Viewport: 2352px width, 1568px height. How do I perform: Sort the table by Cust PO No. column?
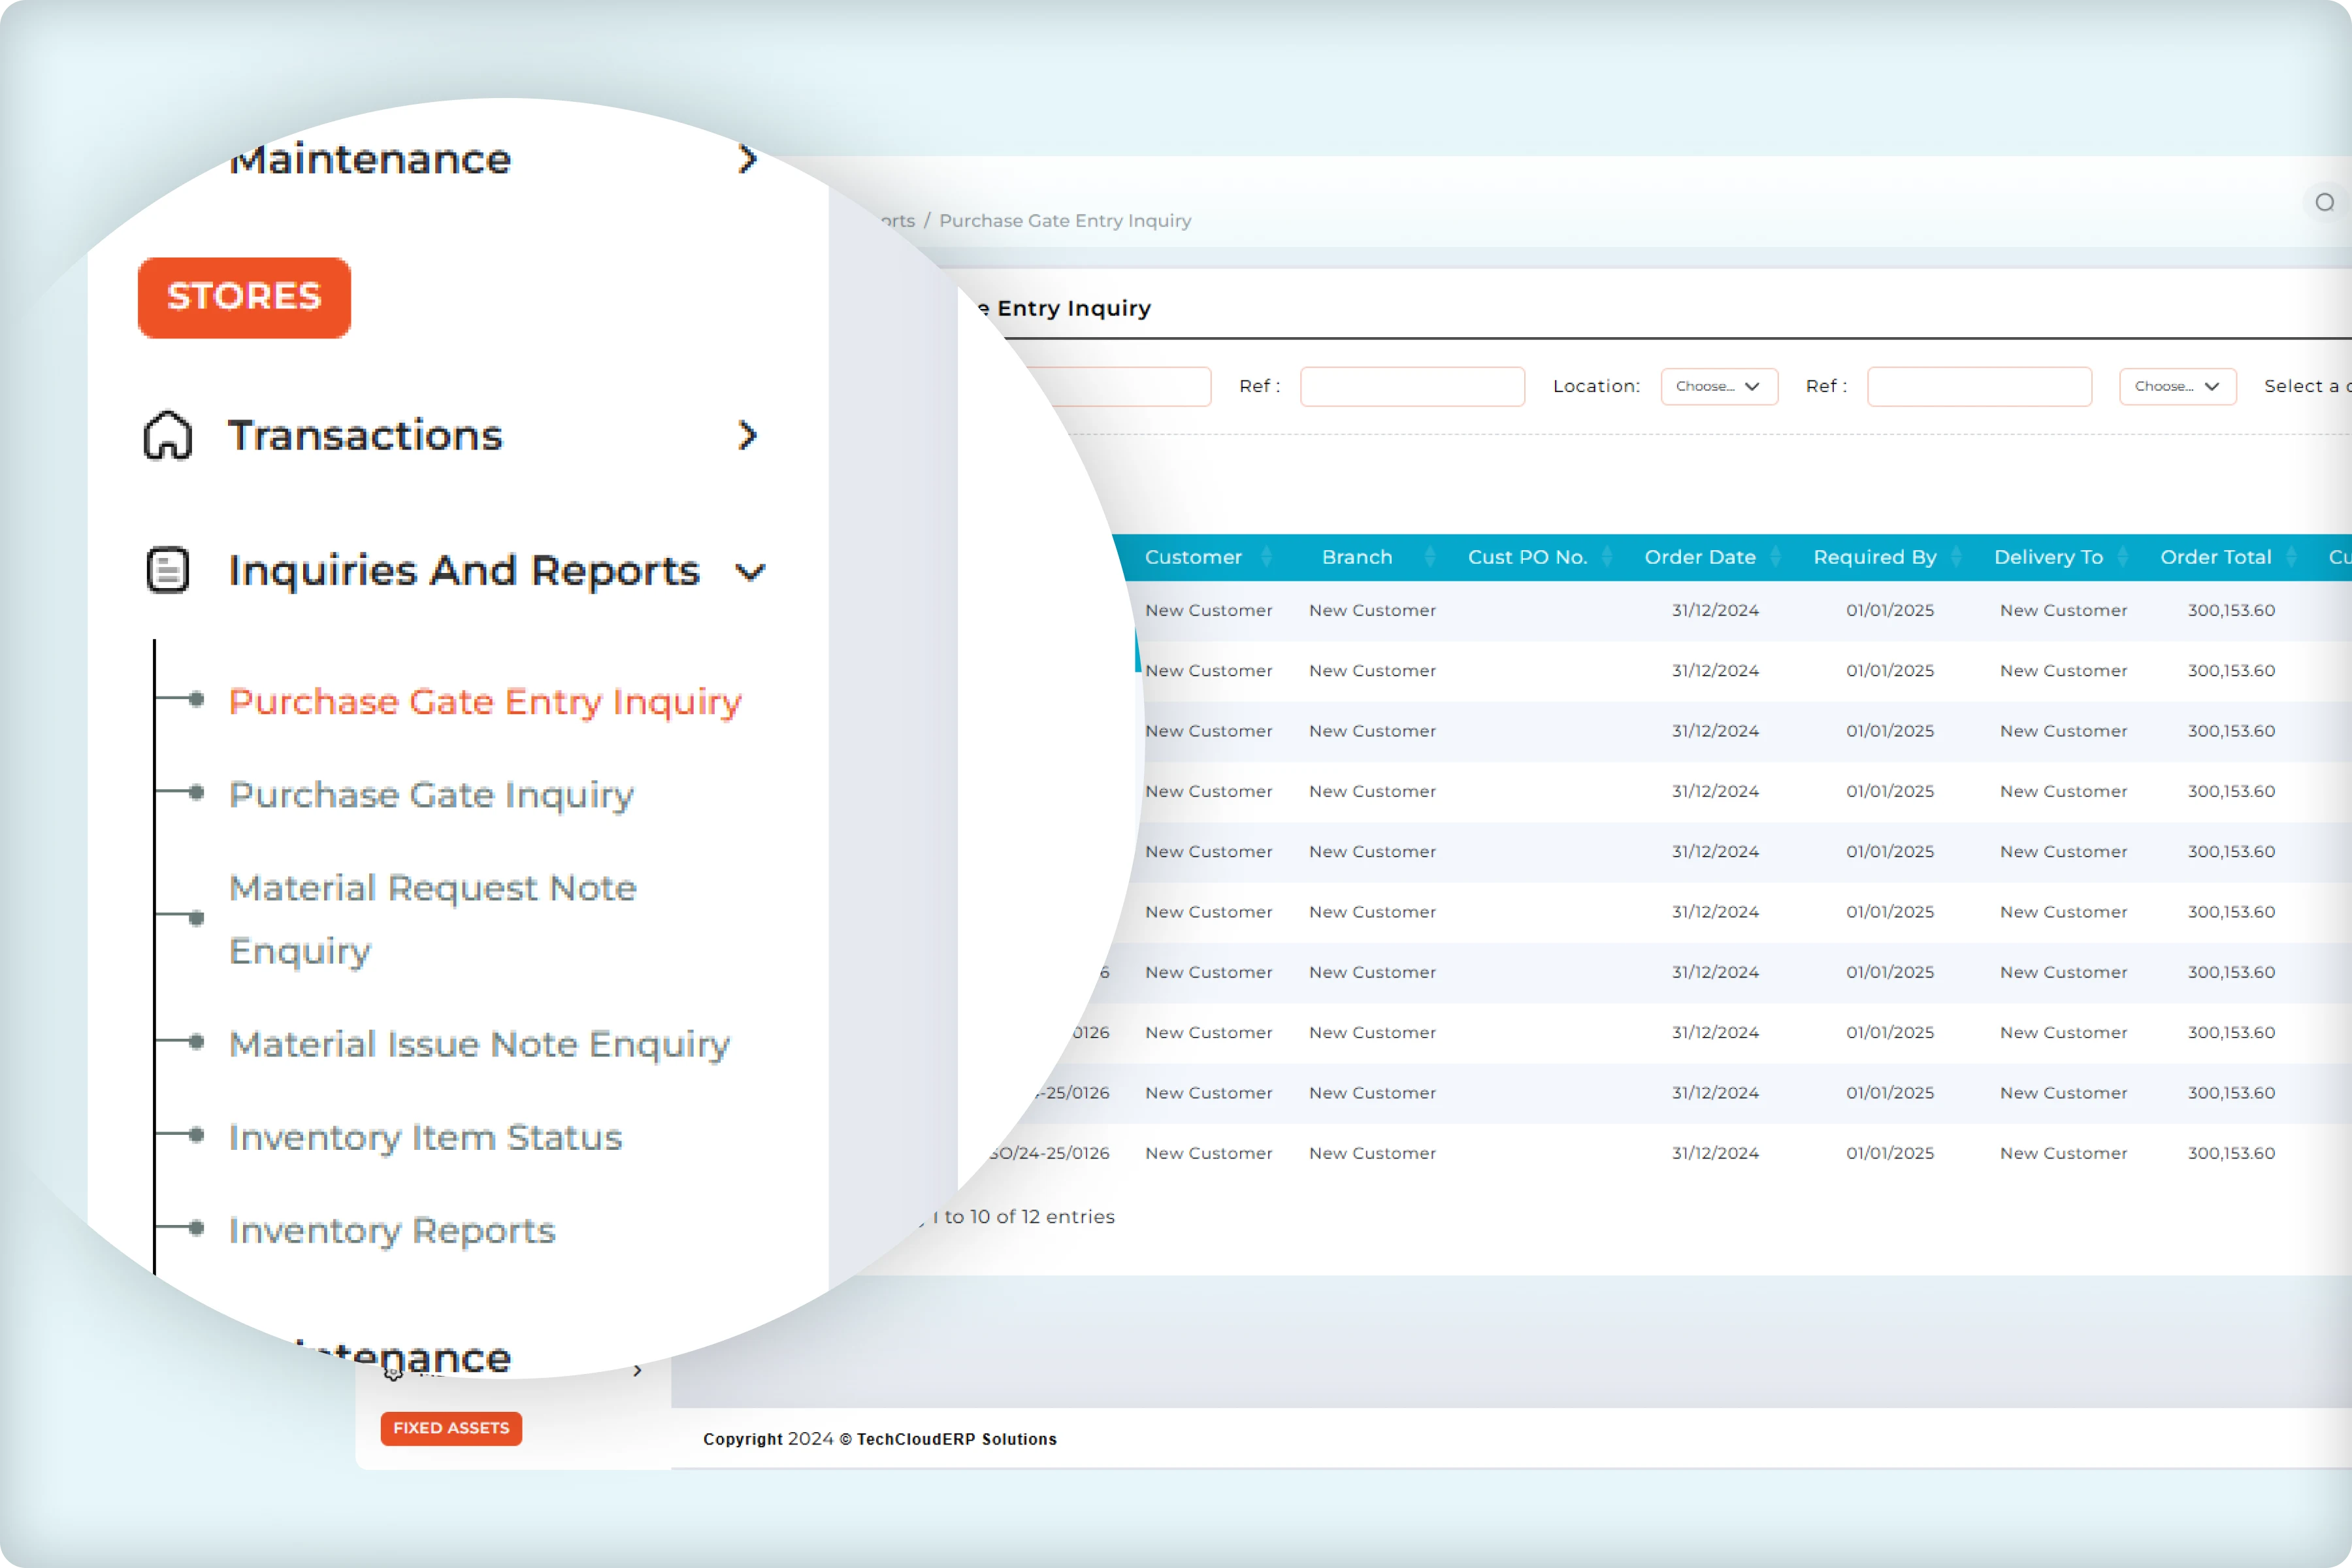1527,557
